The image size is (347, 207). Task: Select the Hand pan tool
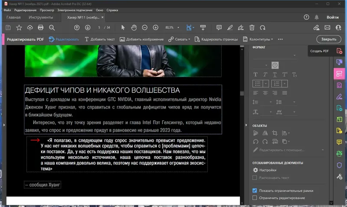(134, 27)
